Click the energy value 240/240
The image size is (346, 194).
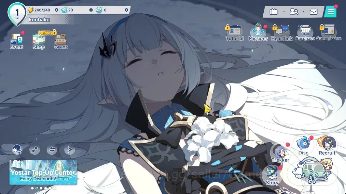pyautogui.click(x=42, y=10)
